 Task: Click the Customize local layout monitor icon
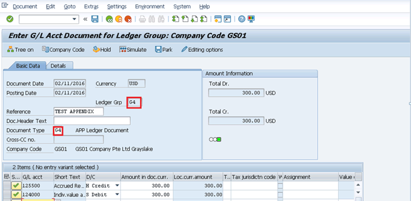(x=251, y=19)
